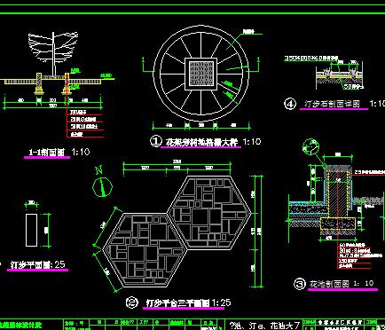
Task: Click the green title block text at the bottom-left corner
Action: [20, 326]
